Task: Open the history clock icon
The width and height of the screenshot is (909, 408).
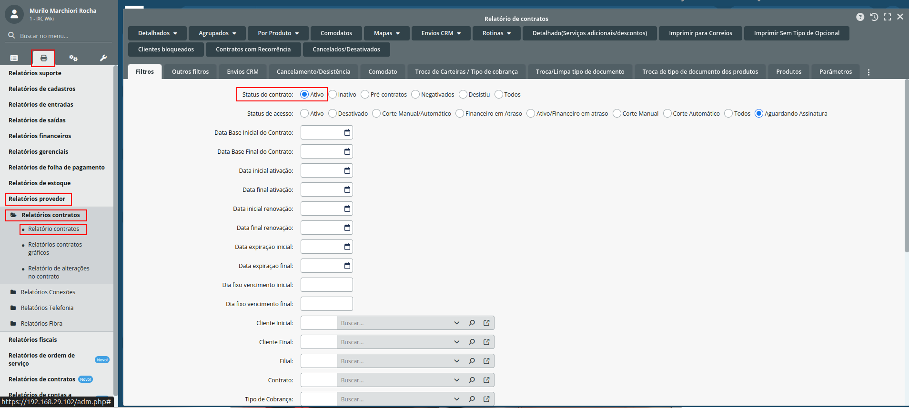Action: coord(874,17)
